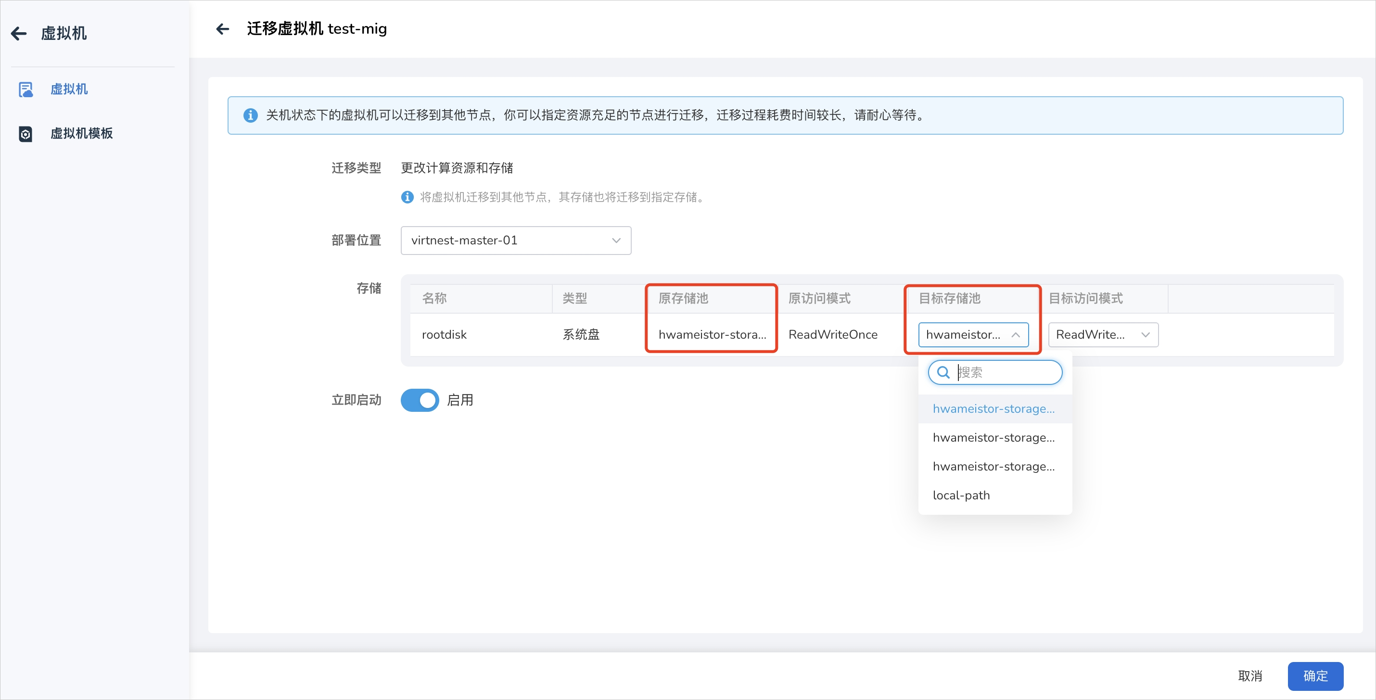Click the 原访问模式 column header
Viewport: 1376px width, 700px height.
[x=819, y=298]
